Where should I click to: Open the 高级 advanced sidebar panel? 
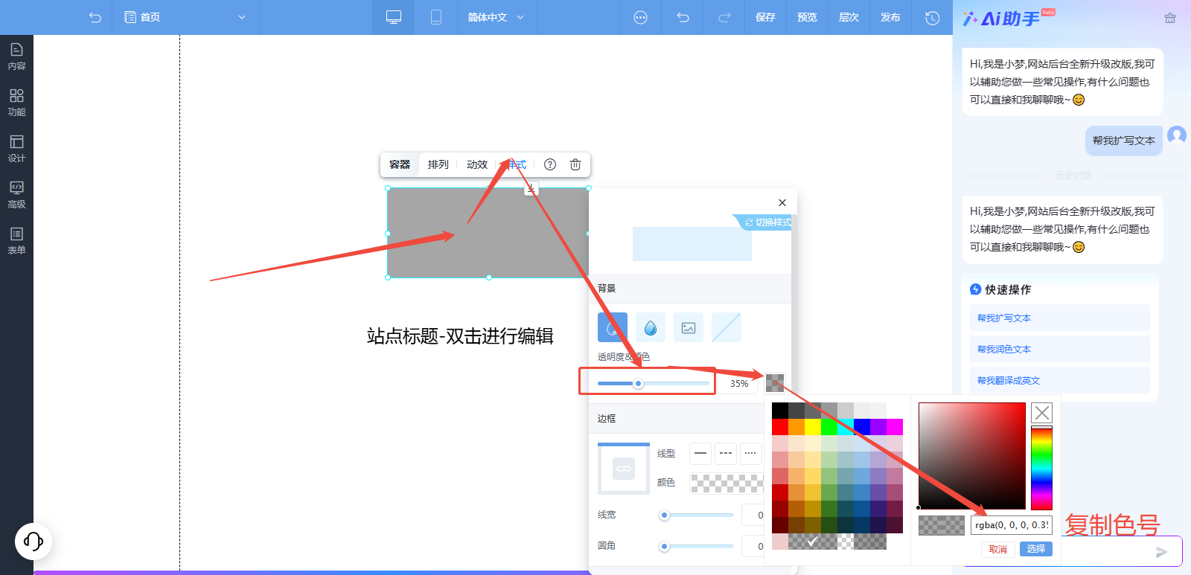click(16, 195)
